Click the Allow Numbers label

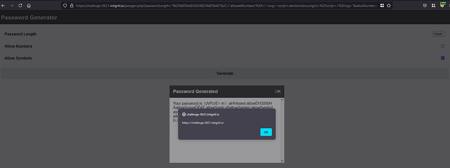point(18,46)
